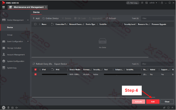176x110 pixels.
Task: Expand status panel with double chevron
Action: (x=172, y=108)
